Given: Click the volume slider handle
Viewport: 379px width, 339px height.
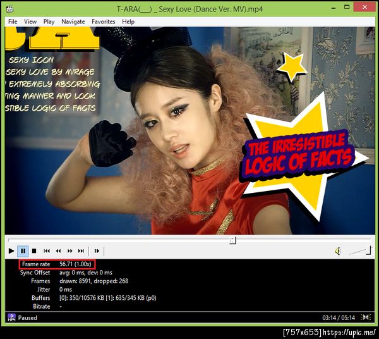Looking at the screenshot, I should [369, 250].
